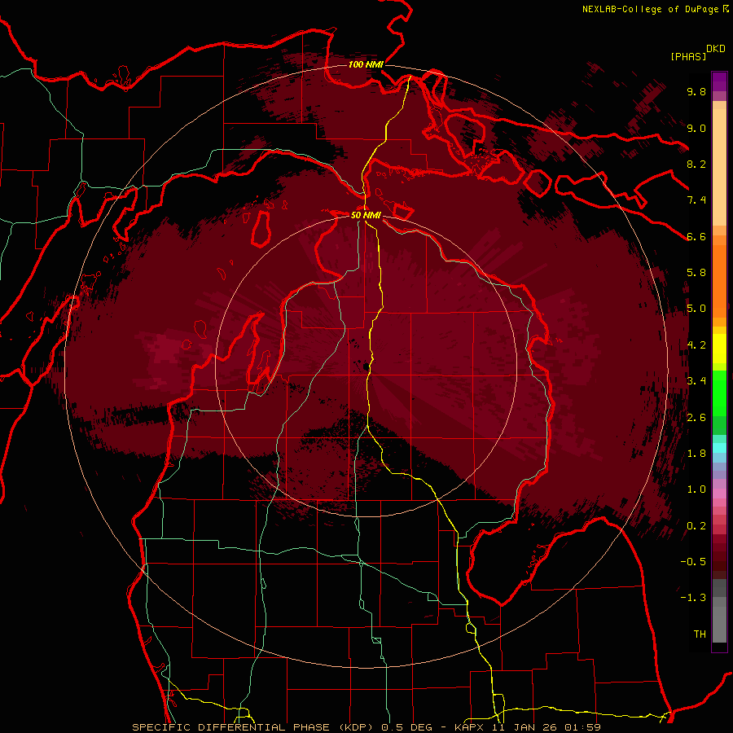Image resolution: width=733 pixels, height=733 pixels.
Task: Click the -1.3 scale value
Action: pos(693,598)
